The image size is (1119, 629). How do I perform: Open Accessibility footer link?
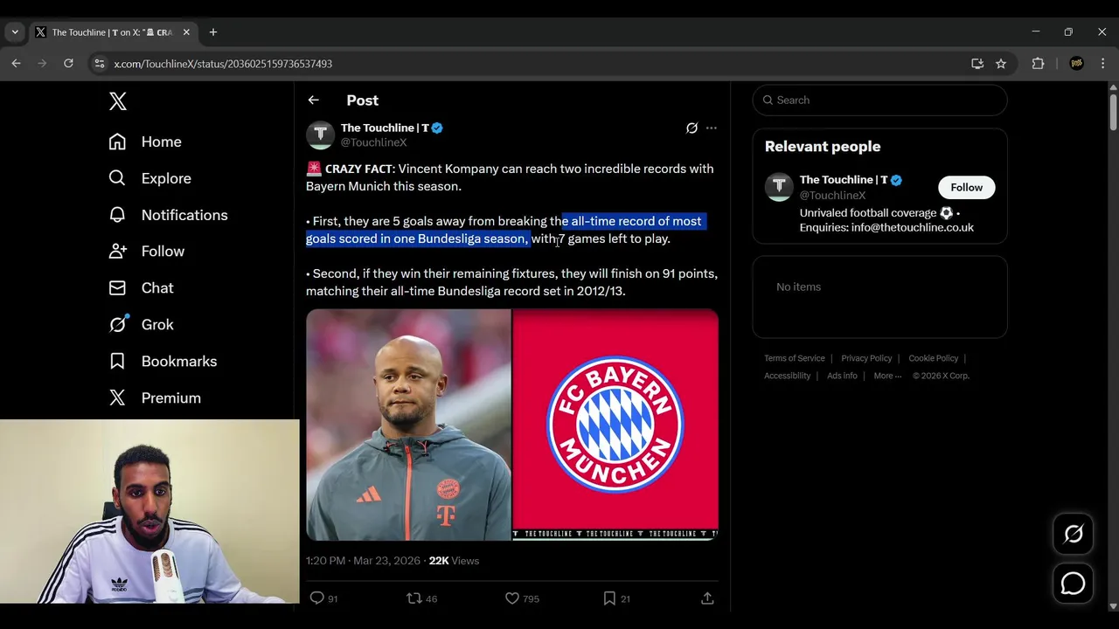coord(788,376)
